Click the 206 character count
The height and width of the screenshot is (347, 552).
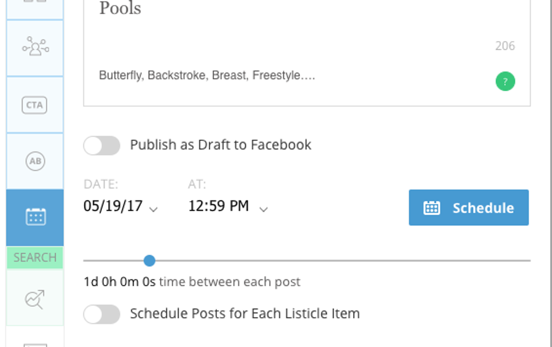[505, 46]
